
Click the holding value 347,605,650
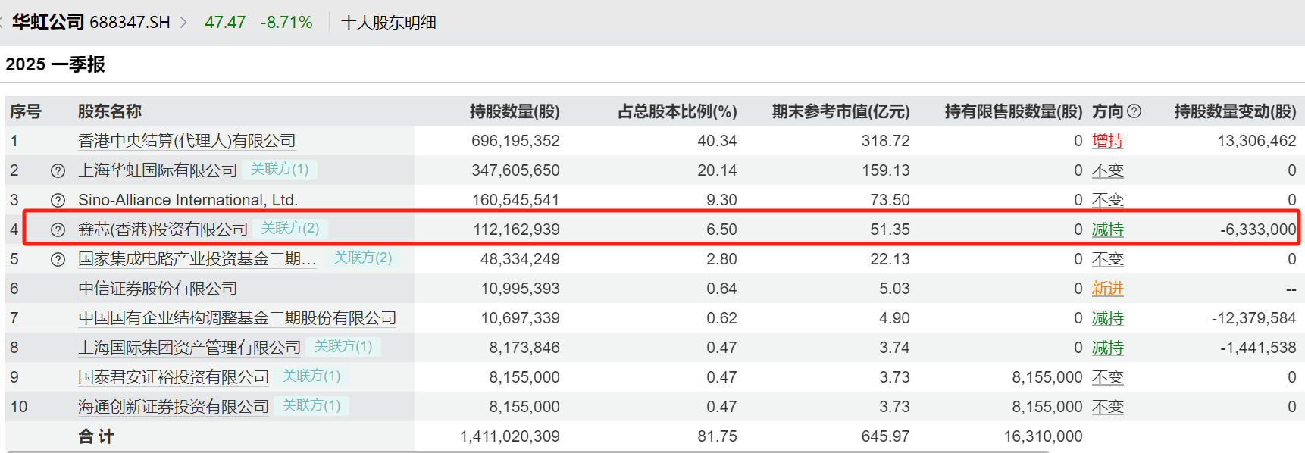[515, 170]
